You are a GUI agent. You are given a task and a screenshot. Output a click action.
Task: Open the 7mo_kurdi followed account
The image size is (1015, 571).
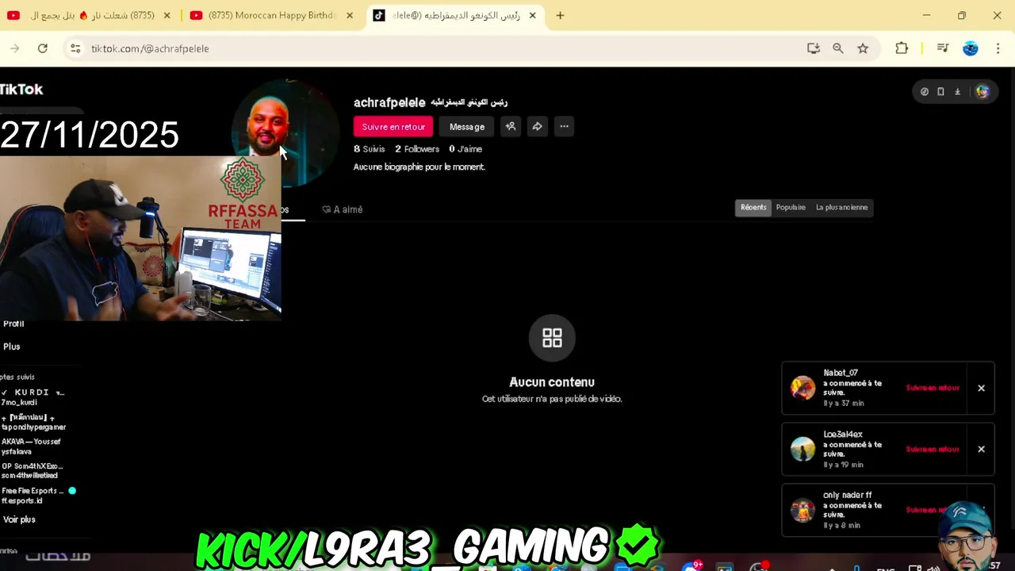click(33, 397)
